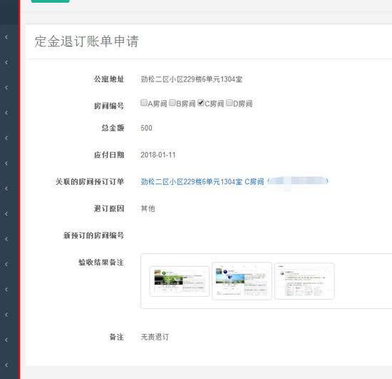Check the B房间 checkbox
392x379 pixels.
click(172, 103)
